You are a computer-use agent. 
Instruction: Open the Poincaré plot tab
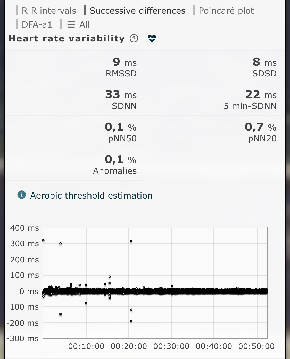226,11
